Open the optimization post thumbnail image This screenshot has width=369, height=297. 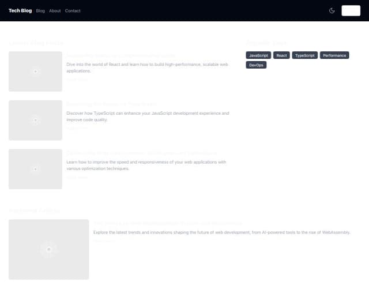click(x=35, y=169)
